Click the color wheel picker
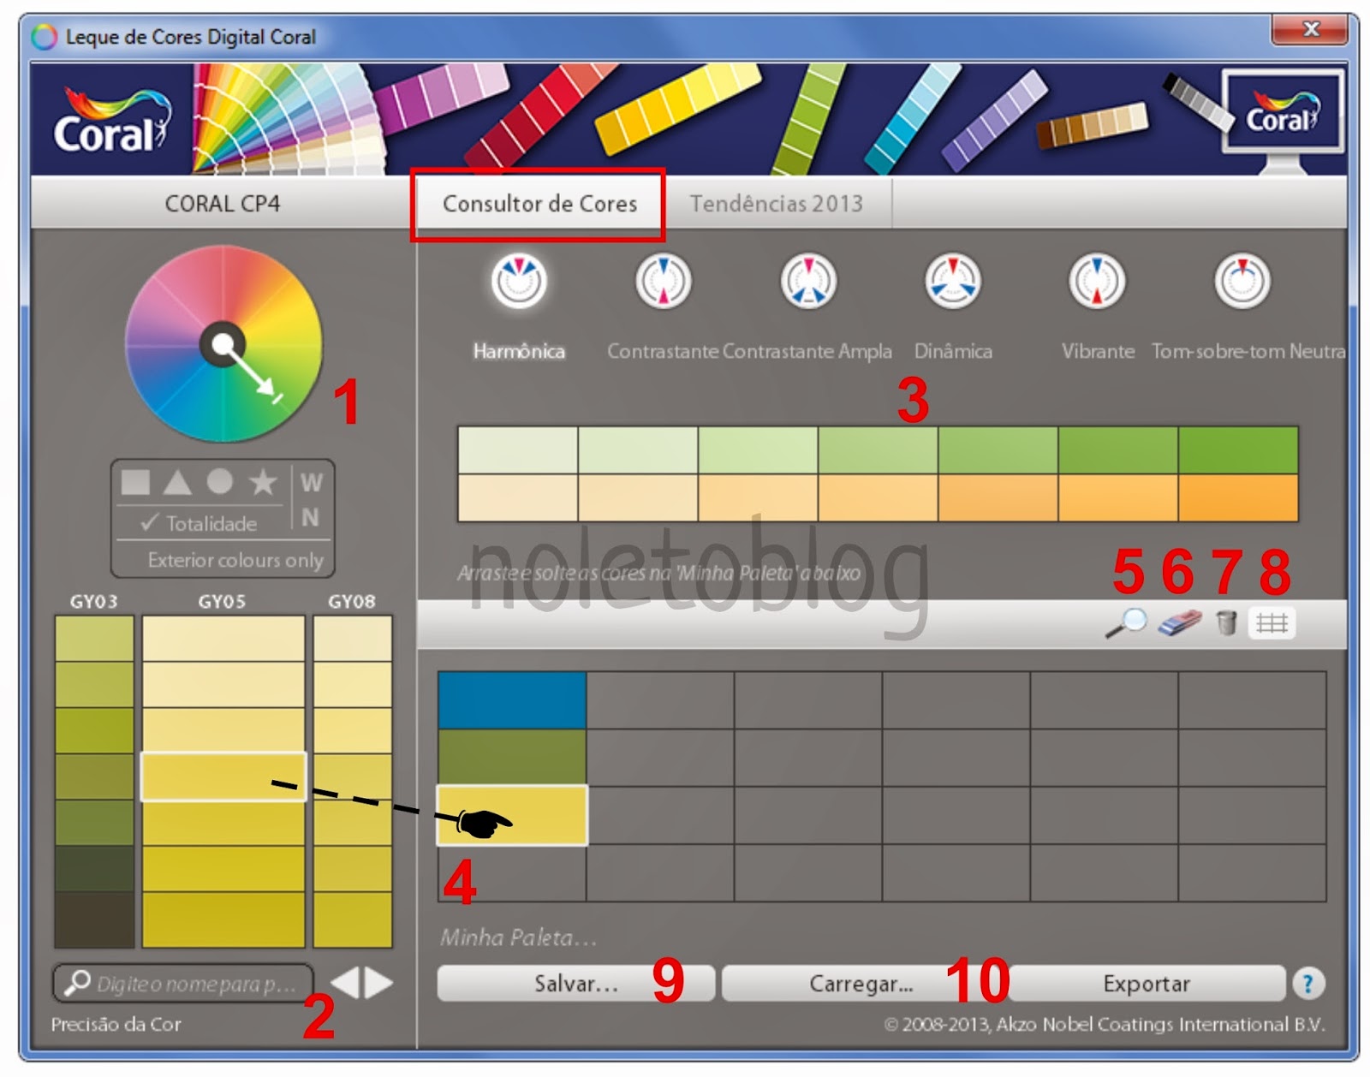This screenshot has height=1077, width=1370. [223, 344]
